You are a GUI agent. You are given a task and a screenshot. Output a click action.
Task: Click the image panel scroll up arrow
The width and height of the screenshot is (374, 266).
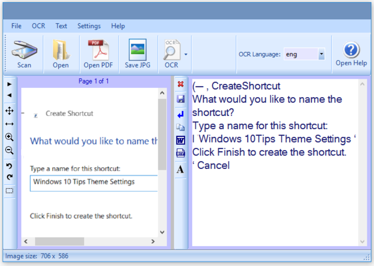162,93
